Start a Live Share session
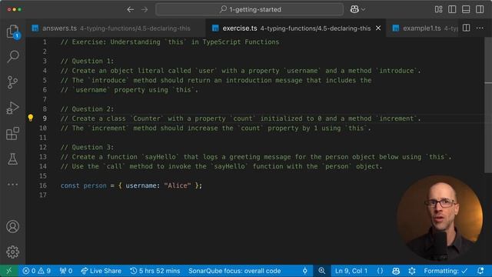 coord(101,271)
